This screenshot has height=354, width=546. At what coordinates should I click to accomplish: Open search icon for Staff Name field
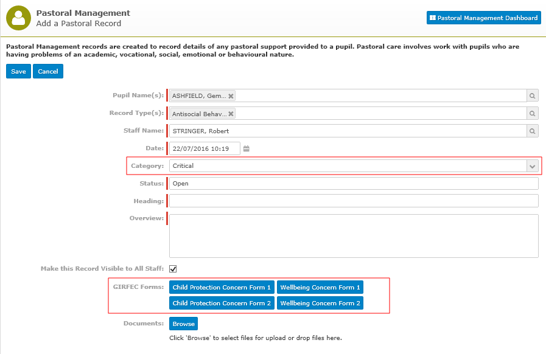click(533, 131)
